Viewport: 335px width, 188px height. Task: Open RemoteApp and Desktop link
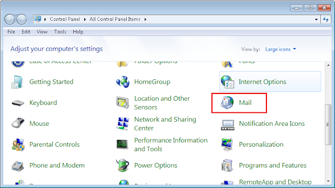275,182
